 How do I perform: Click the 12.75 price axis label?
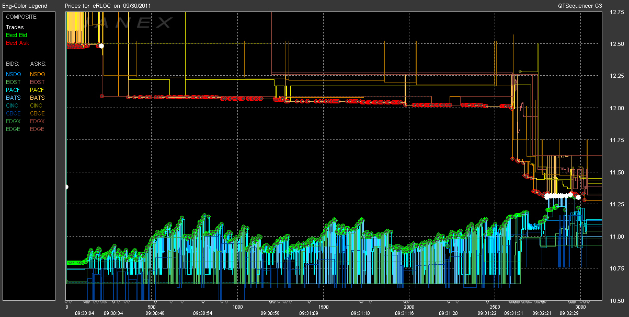[617, 13]
